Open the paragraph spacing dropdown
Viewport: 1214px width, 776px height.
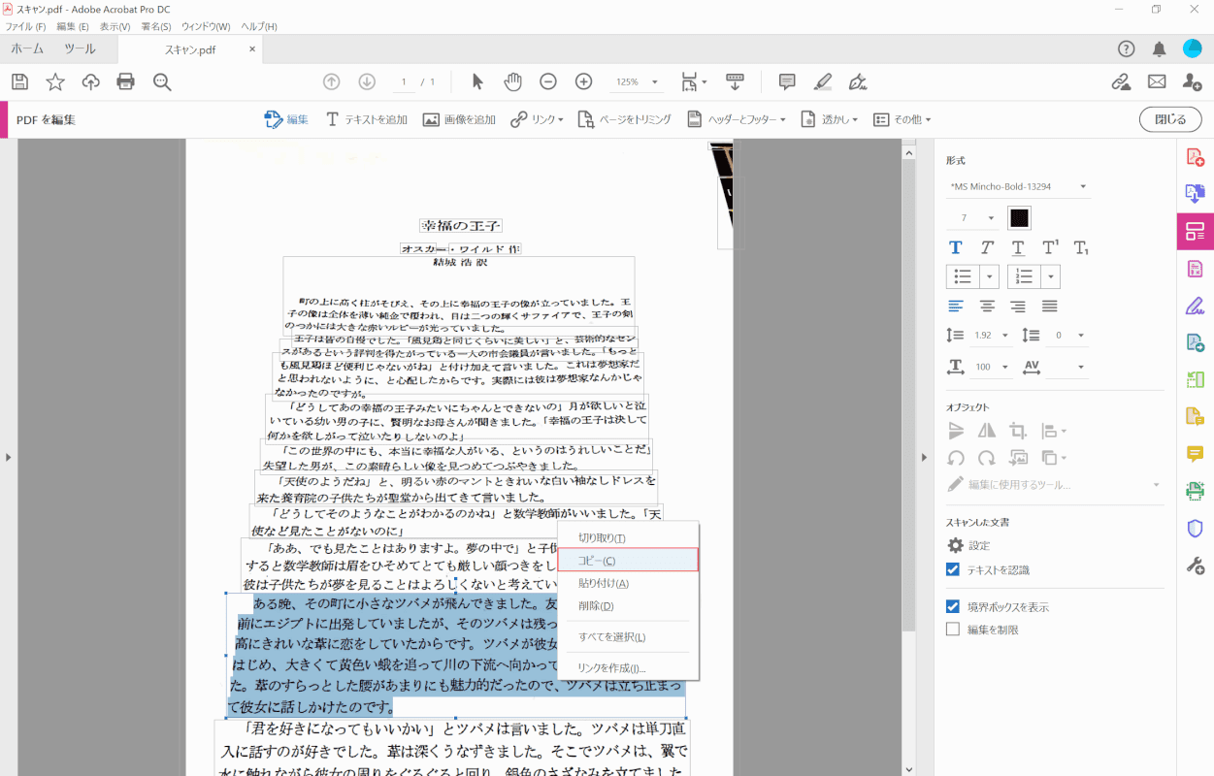[x=1066, y=335]
